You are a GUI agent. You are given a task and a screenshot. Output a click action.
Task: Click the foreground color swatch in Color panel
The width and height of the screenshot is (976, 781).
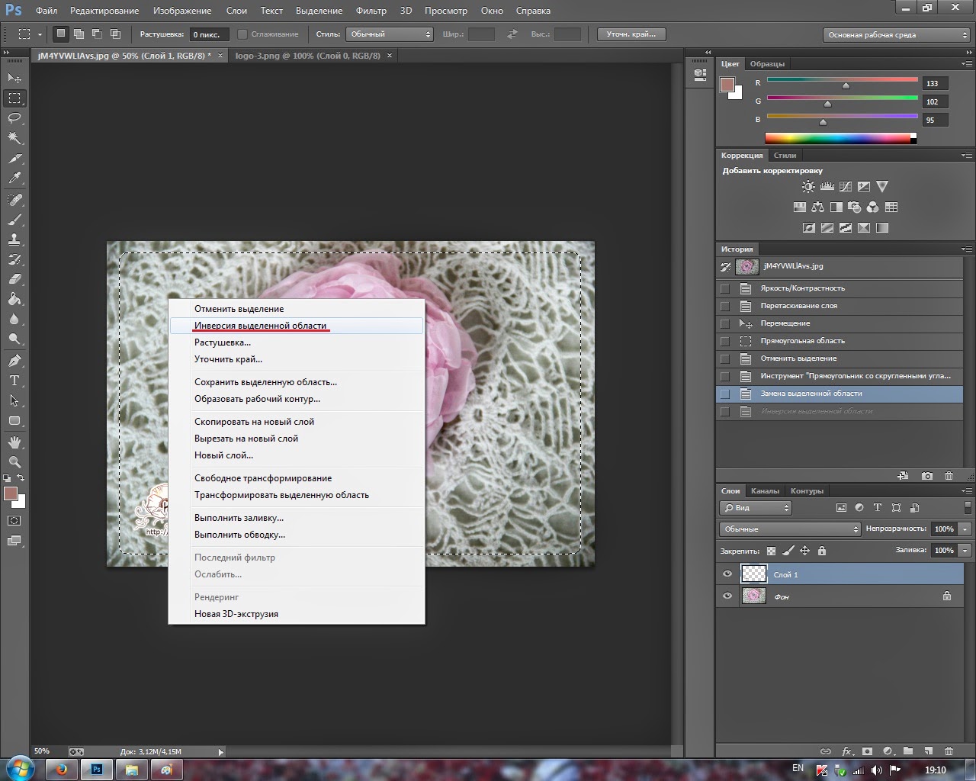pyautogui.click(x=727, y=85)
